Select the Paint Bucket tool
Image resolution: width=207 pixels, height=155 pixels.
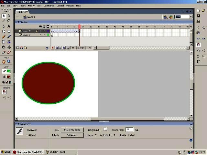(x=9, y=47)
